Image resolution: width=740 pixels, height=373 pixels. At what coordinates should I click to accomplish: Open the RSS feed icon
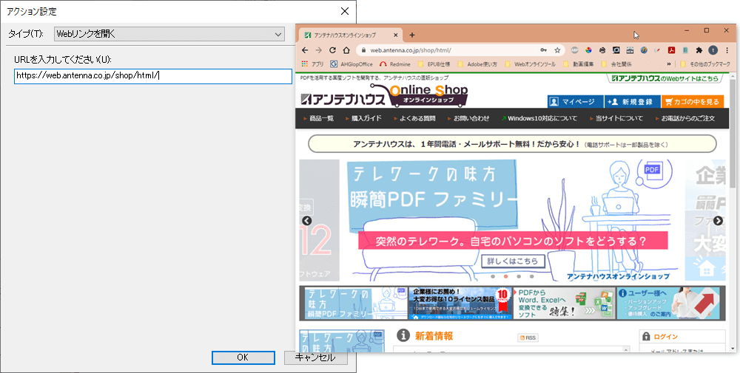click(x=528, y=338)
